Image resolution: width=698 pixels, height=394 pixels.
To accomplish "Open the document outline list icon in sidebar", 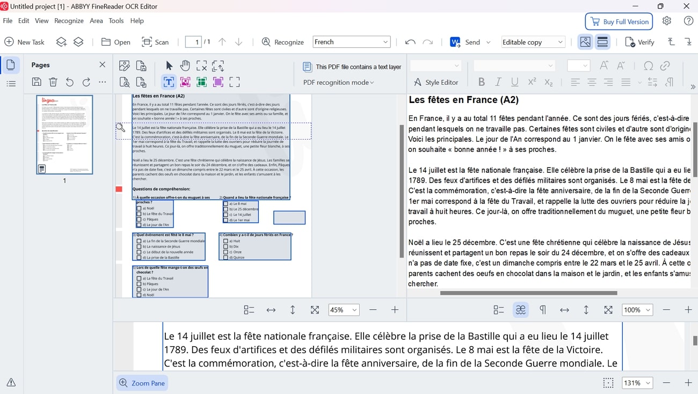I will (11, 84).
